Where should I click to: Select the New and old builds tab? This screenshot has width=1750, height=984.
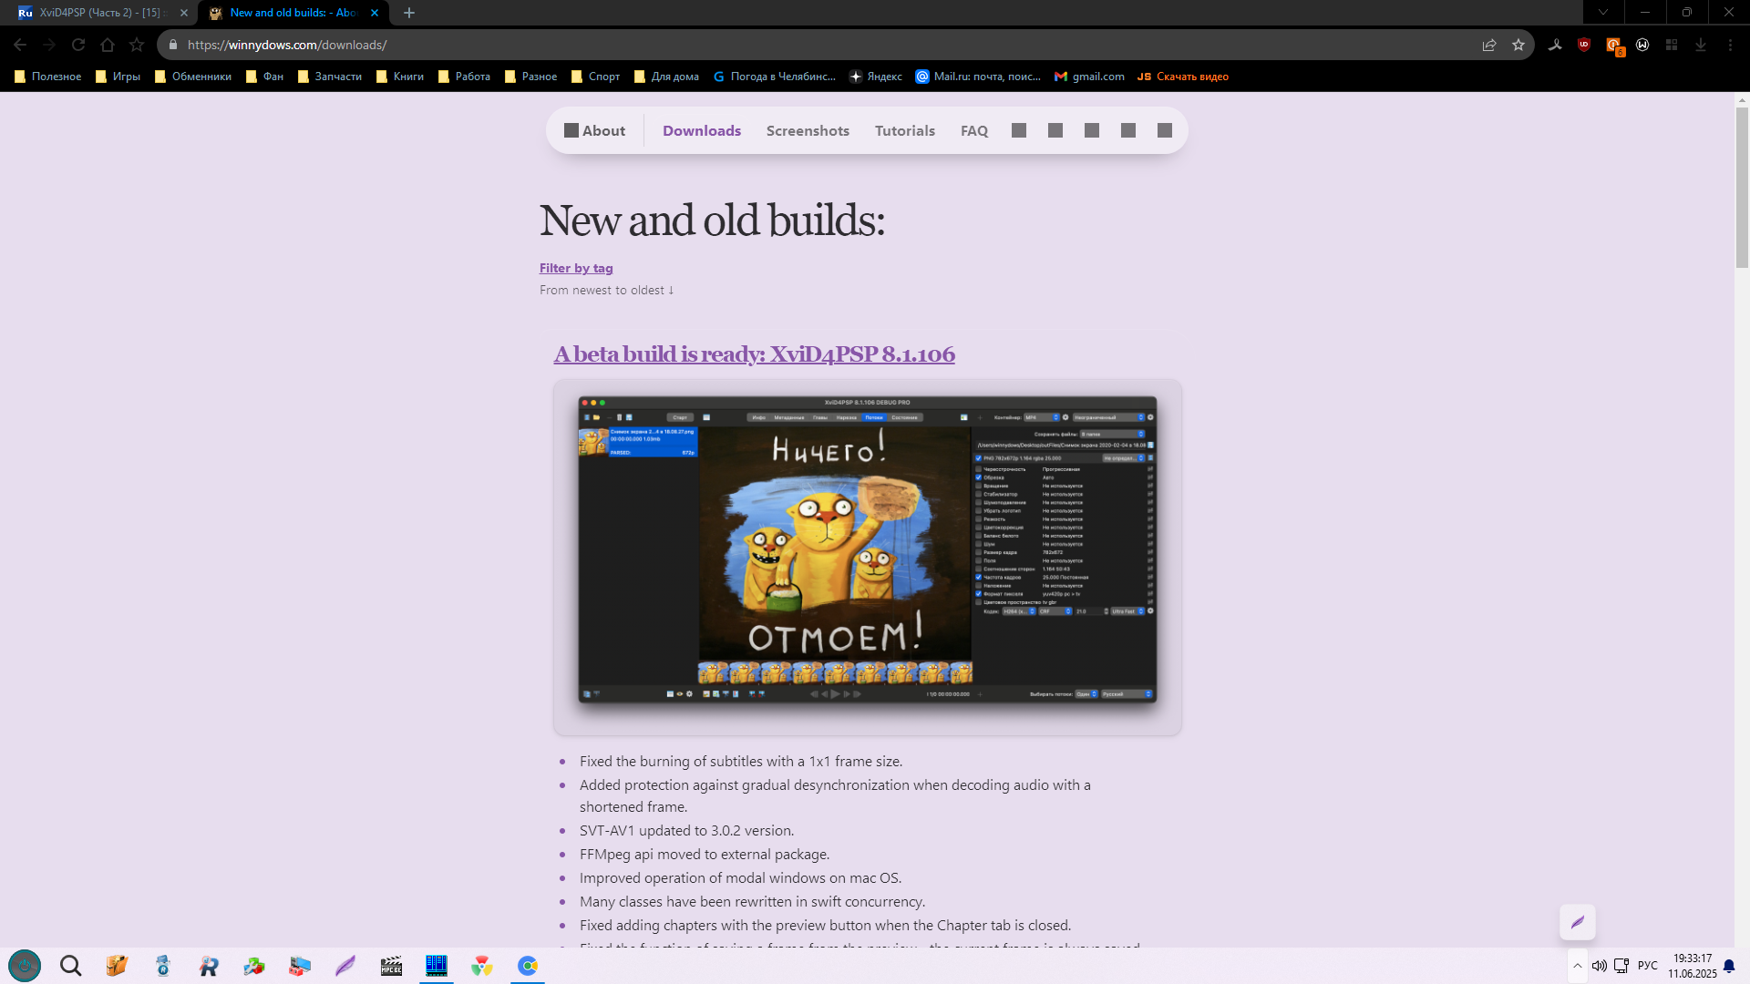(x=292, y=13)
